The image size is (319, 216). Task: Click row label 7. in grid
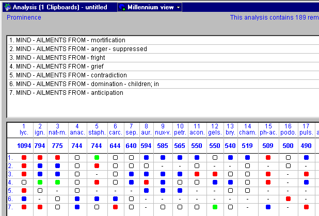(x=10, y=207)
